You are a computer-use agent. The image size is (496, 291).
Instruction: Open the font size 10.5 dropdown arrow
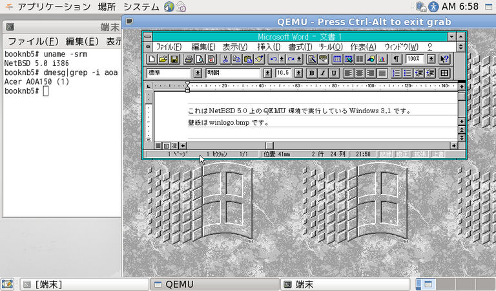(298, 73)
